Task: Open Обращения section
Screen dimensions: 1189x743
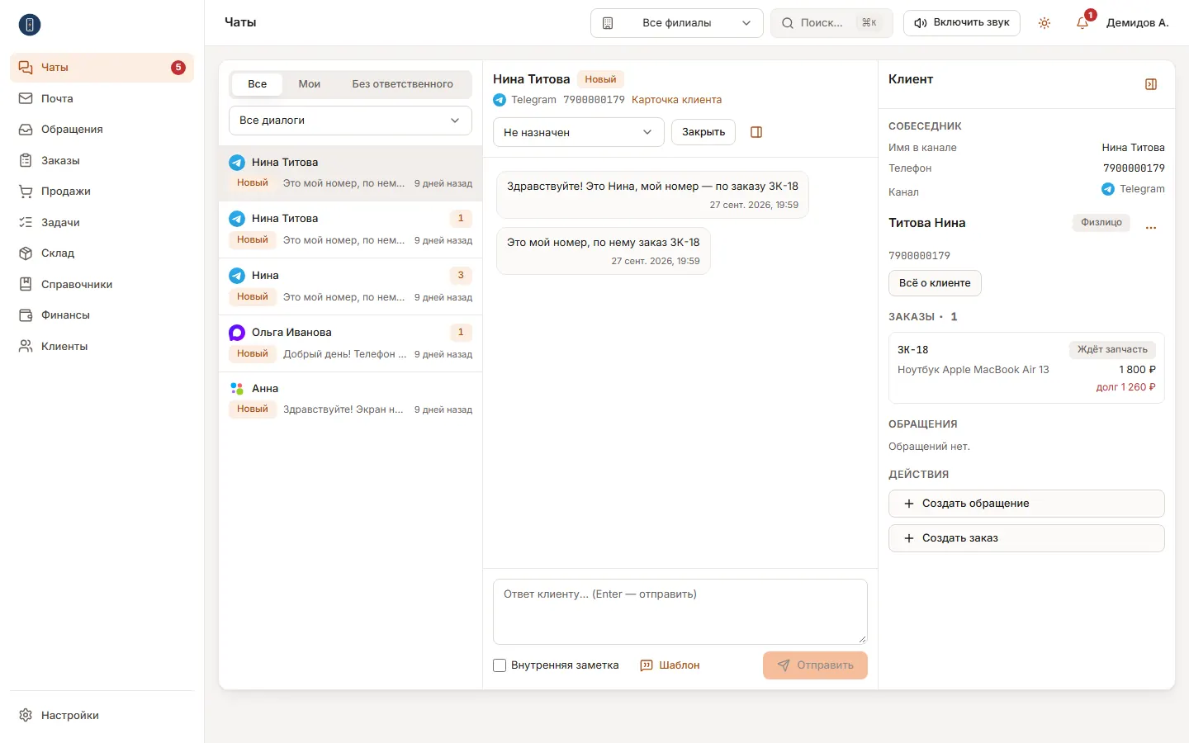Action: tap(102, 130)
